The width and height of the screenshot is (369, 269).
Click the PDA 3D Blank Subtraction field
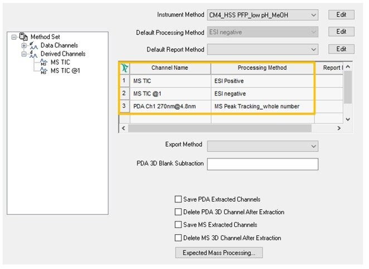click(x=263, y=164)
